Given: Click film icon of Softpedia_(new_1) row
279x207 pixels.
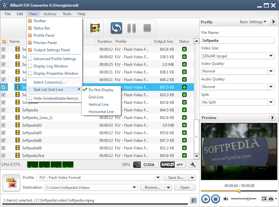Looking at the screenshot, I should 17,117.
